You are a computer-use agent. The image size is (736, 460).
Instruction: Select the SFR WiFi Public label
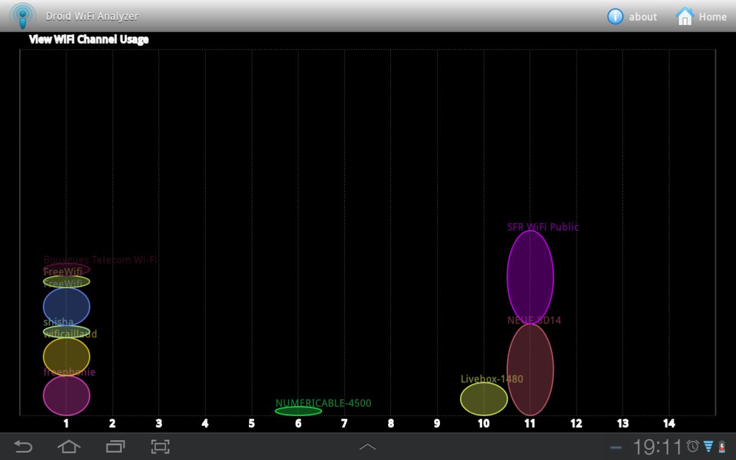(543, 227)
